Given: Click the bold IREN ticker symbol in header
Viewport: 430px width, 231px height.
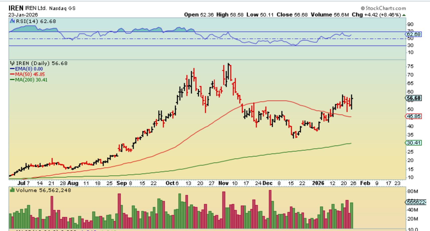Looking at the screenshot, I should point(16,8).
